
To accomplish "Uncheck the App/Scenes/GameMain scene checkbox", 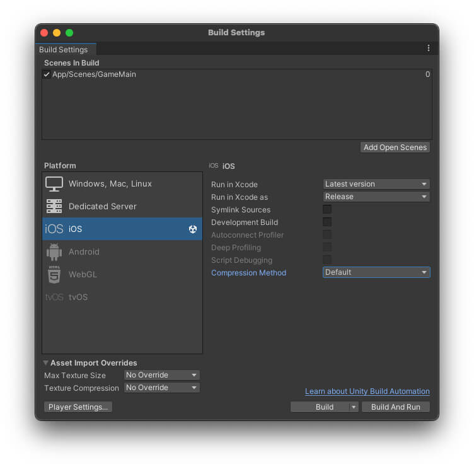I will point(47,74).
